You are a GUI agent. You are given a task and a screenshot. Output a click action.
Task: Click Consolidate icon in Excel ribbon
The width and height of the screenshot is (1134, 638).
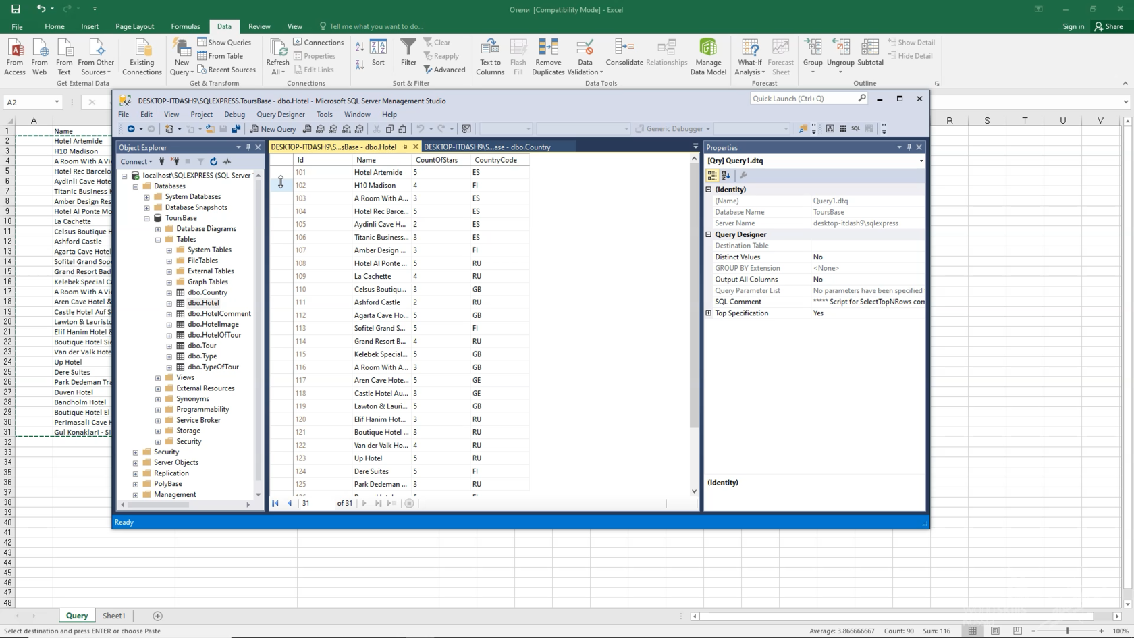click(x=624, y=53)
